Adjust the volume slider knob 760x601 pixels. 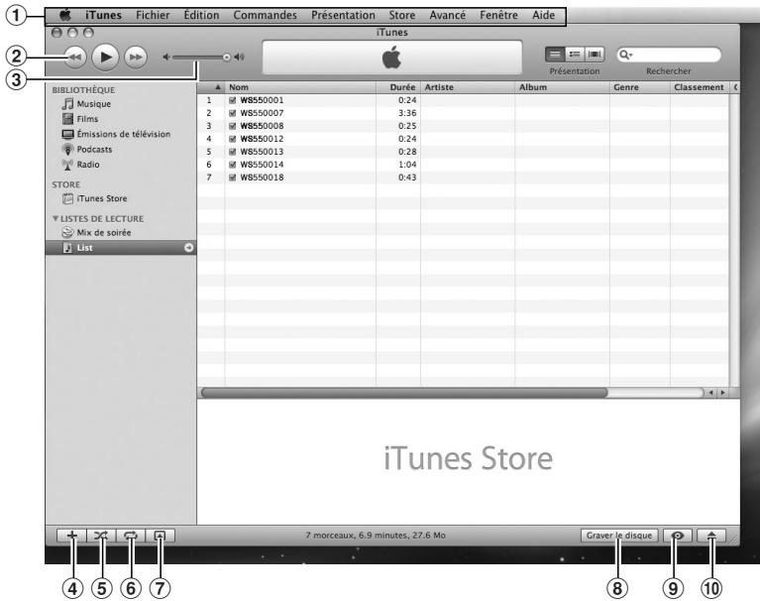(x=226, y=58)
